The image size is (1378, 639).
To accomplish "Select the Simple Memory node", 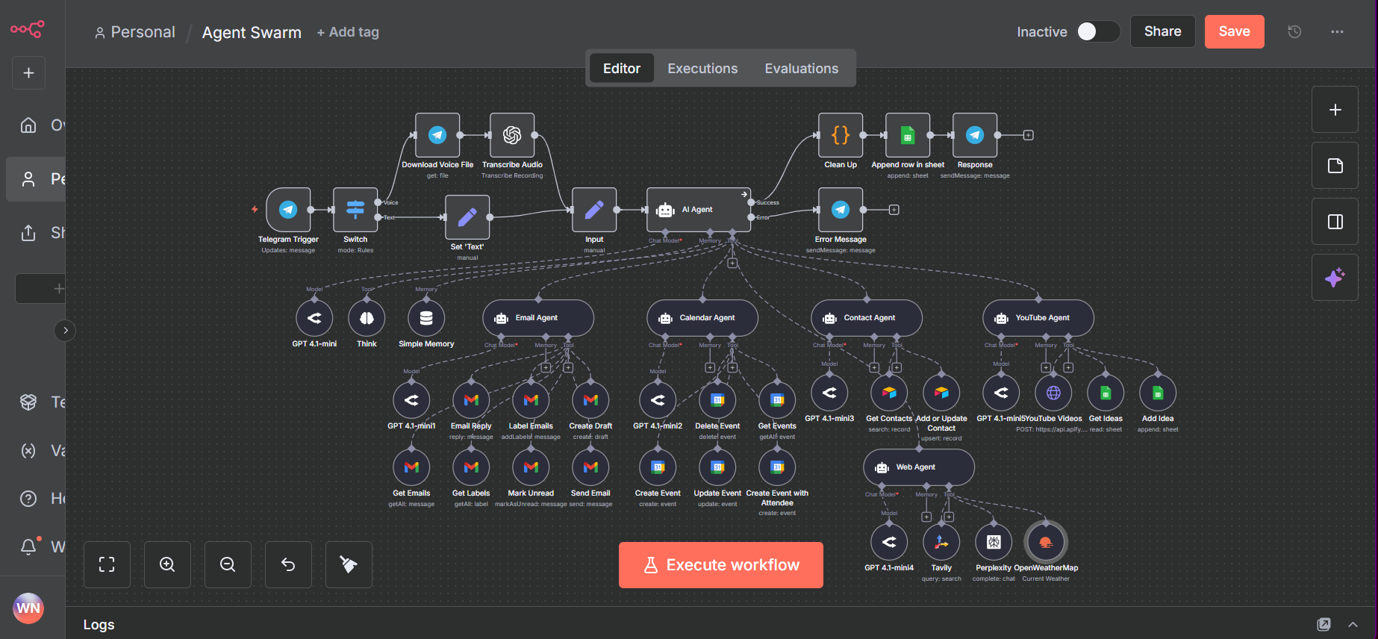I will point(426,318).
